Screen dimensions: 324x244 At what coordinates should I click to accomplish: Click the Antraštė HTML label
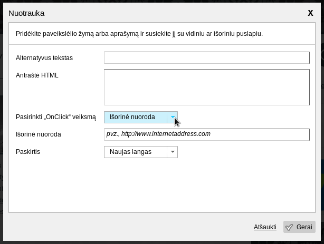tap(37, 75)
